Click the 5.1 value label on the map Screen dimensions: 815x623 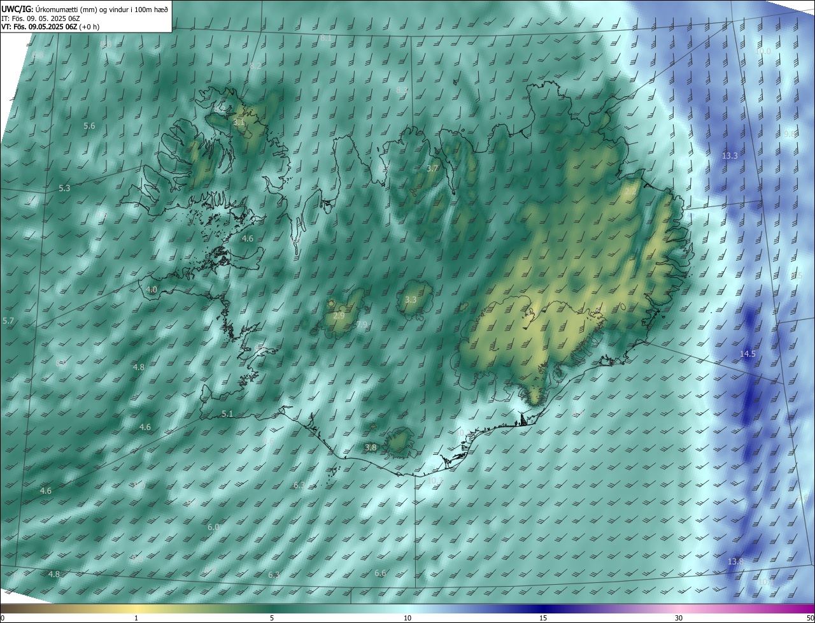(227, 414)
